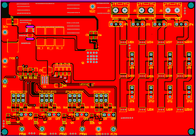The image size is (196, 136).
Task: Select the FLTB test point pad
Action: click(x=114, y=129)
